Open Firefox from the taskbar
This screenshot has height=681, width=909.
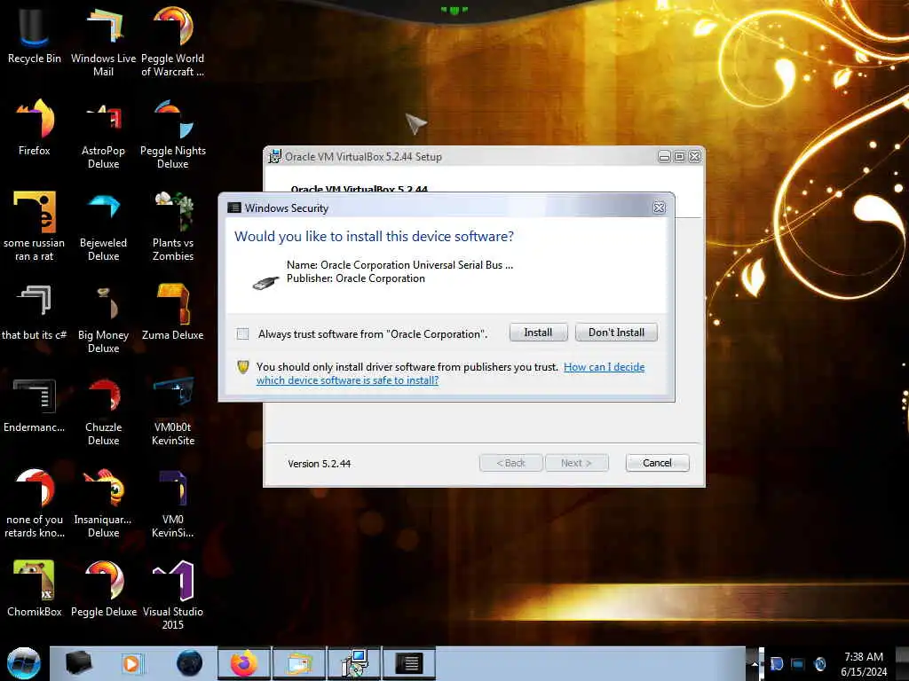click(244, 663)
